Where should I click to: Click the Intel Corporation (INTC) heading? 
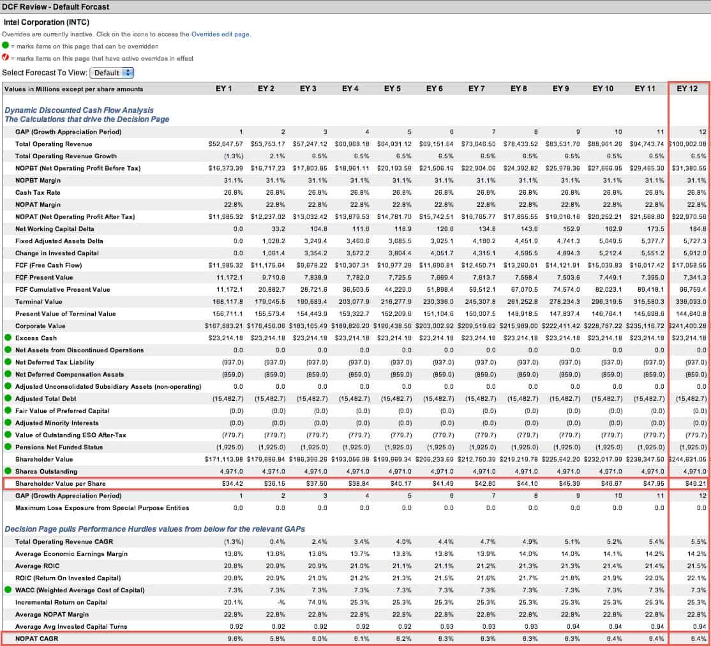46,22
